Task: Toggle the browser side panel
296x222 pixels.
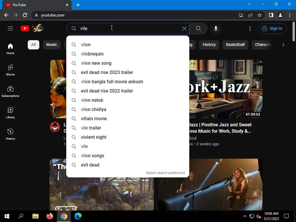Action: pos(271,15)
